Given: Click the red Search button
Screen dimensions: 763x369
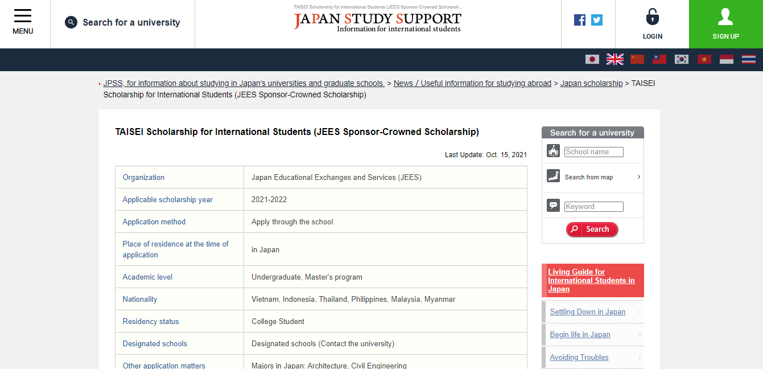Looking at the screenshot, I should (592, 229).
